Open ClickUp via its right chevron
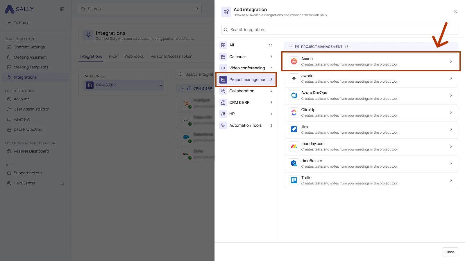 click(x=451, y=113)
